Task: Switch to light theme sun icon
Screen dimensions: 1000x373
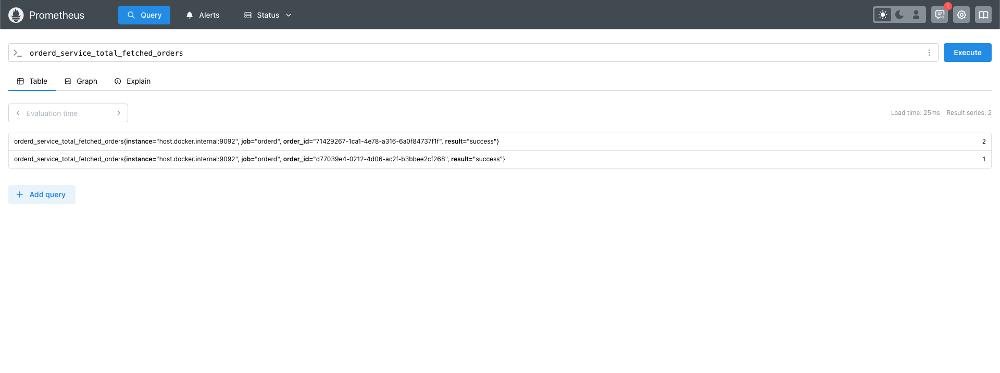Action: tap(883, 15)
